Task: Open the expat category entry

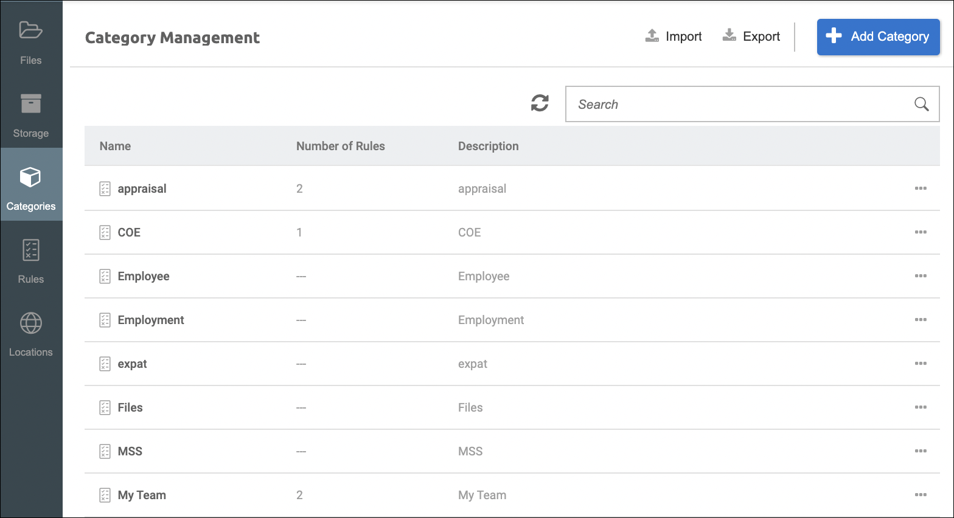Action: pyautogui.click(x=132, y=364)
